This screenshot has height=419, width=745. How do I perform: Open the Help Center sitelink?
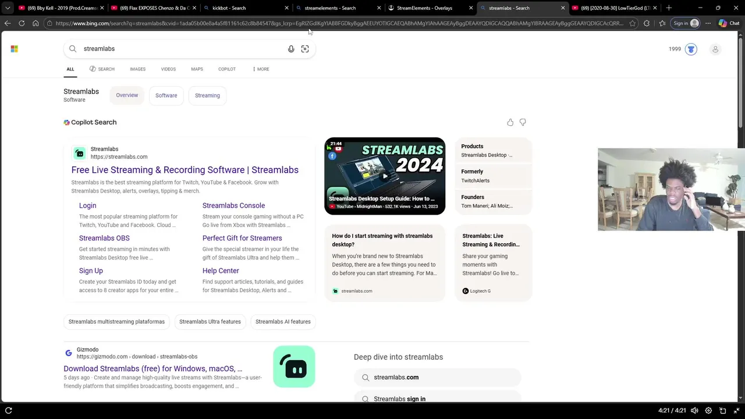221,271
